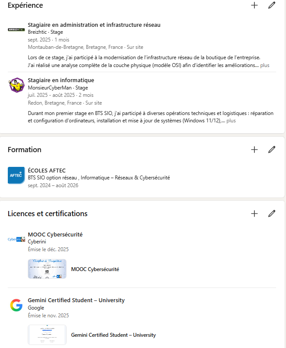The height and width of the screenshot is (348, 286).
Task: Add a new Formation entry
Action: [x=254, y=149]
